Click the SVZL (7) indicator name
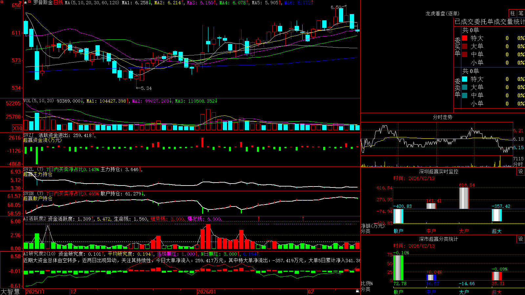The width and height of the screenshot is (525, 295). [33, 169]
